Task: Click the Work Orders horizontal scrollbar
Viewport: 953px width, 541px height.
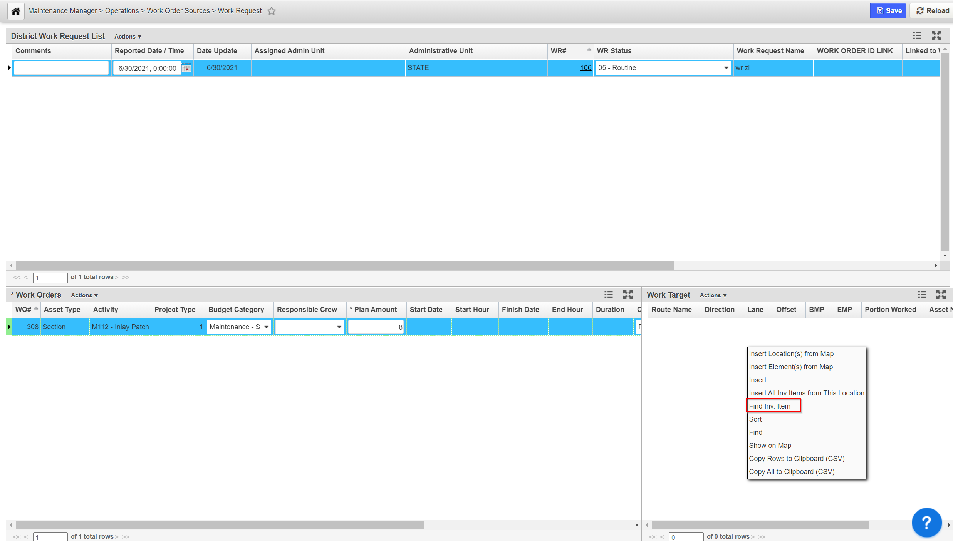Action: pyautogui.click(x=220, y=525)
